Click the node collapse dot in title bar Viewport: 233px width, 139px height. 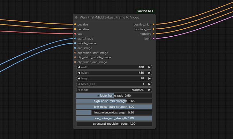(76, 18)
